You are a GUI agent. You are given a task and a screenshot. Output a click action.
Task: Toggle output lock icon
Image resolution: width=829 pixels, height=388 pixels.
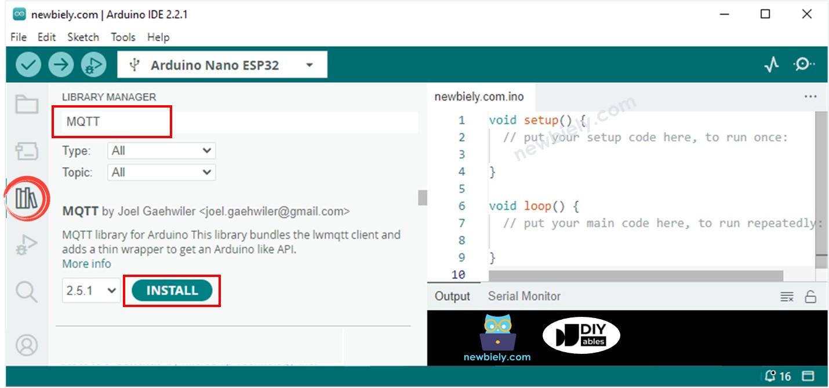pos(810,297)
